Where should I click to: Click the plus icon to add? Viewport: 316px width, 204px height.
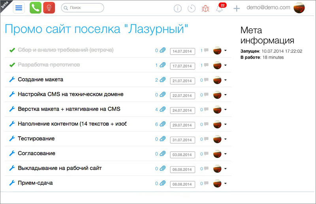click(x=236, y=8)
